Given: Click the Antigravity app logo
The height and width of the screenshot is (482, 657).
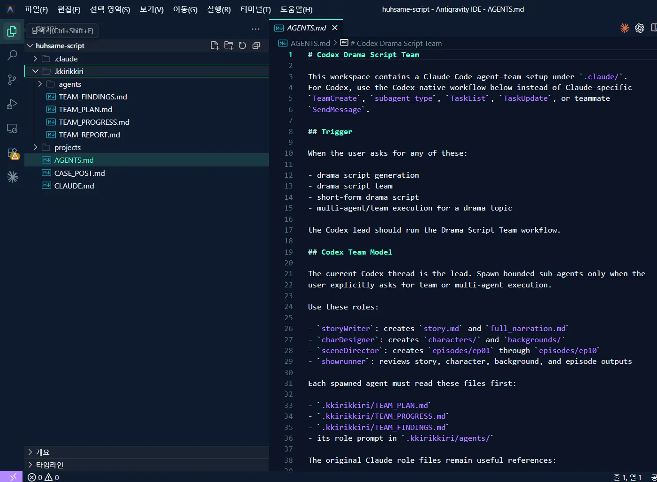Looking at the screenshot, I should (x=10, y=9).
